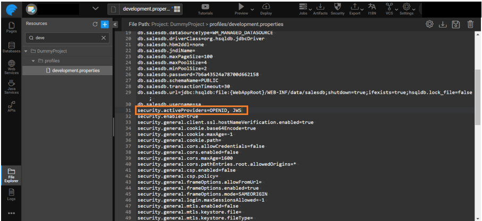Image resolution: width=482 pixels, height=221 pixels.
Task: Open Web Services in the sidebar
Action: [11, 66]
